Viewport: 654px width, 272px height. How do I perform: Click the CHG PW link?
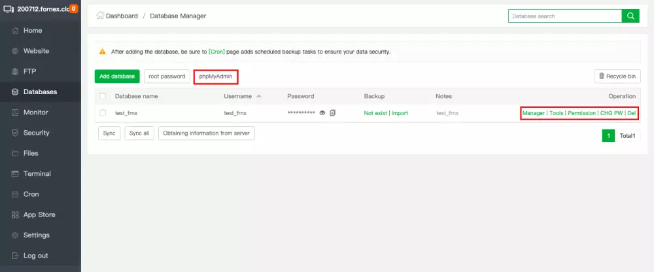point(611,113)
